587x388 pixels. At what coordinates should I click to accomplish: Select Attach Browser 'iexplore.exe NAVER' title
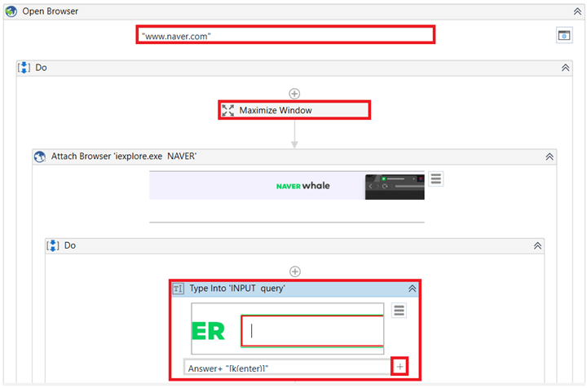[x=124, y=157]
